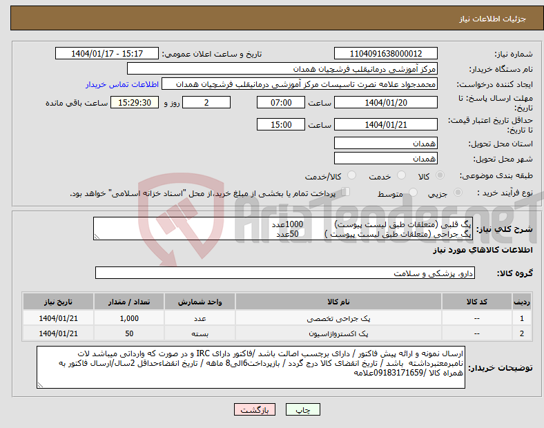Click the remaining days field showing 2

coord(206,102)
